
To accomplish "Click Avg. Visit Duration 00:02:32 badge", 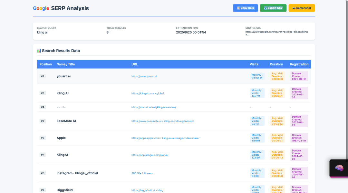I will coord(277,121).
